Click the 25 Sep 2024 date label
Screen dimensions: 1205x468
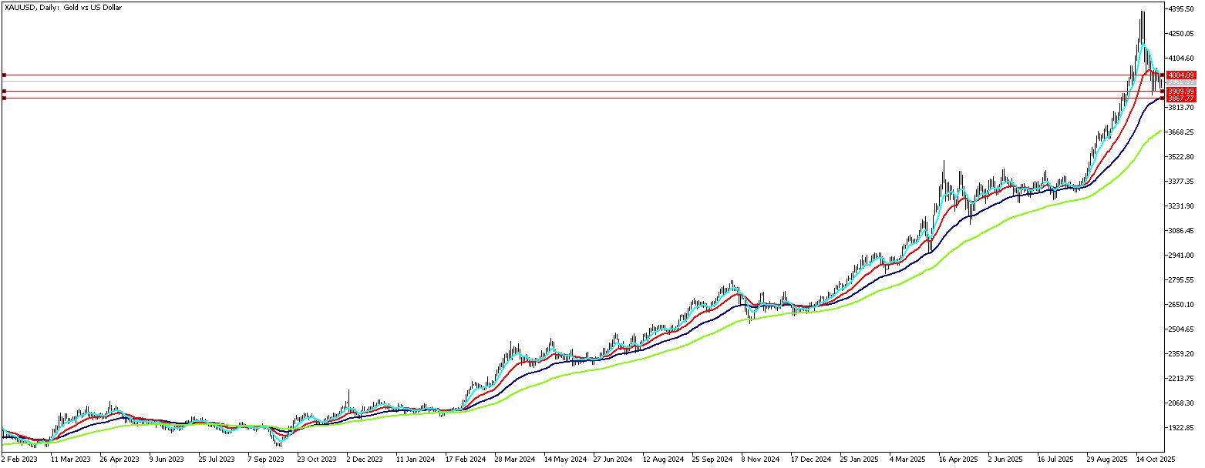(x=712, y=459)
